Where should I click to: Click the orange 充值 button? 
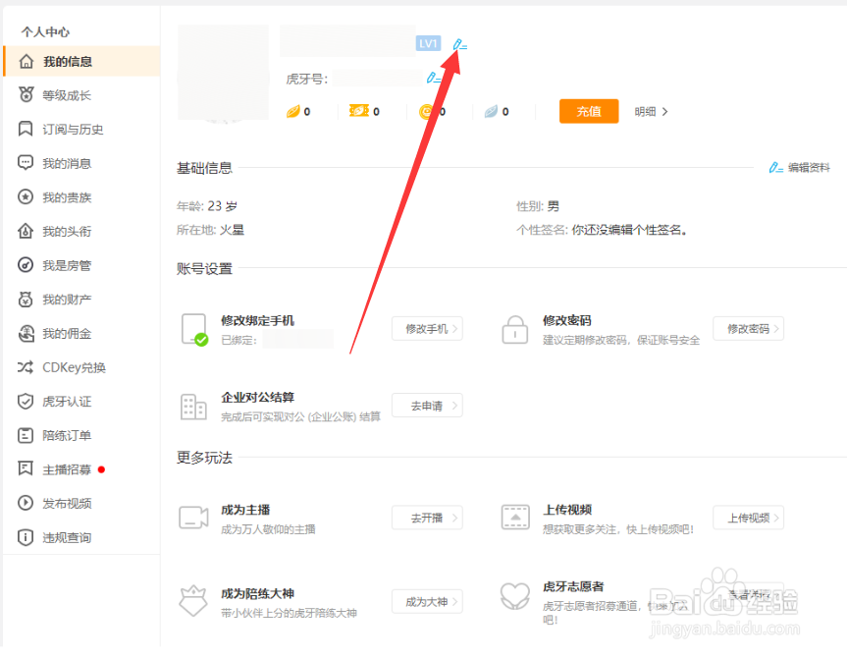[x=589, y=111]
